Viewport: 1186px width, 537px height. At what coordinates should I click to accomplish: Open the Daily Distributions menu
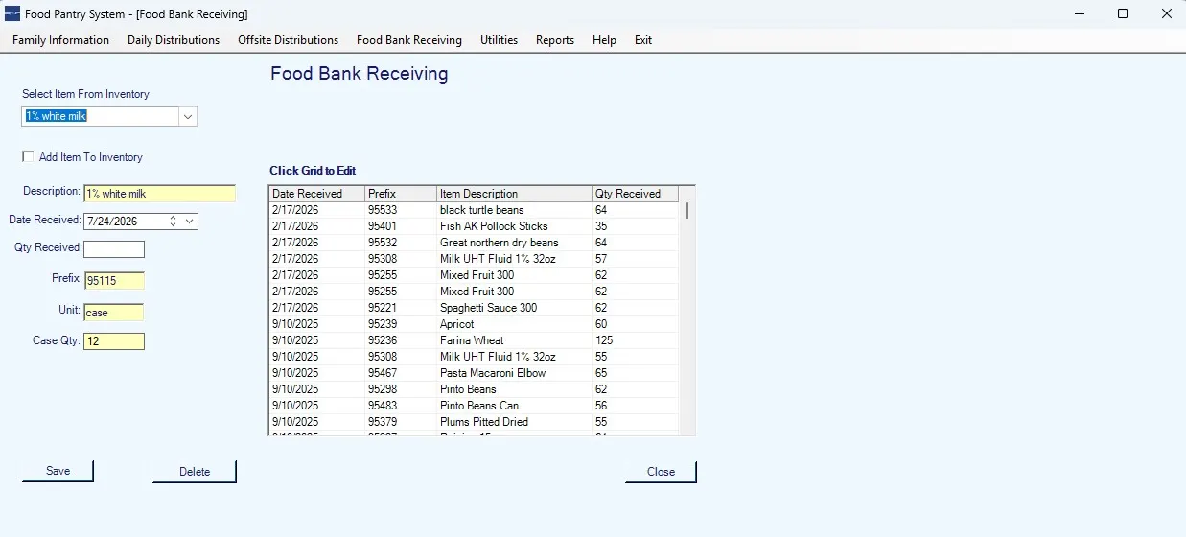[174, 40]
